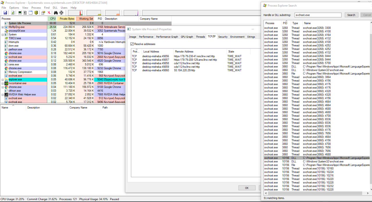Collapse the explorer.exe tree node
The height and width of the screenshot is (202, 372).
3,80
